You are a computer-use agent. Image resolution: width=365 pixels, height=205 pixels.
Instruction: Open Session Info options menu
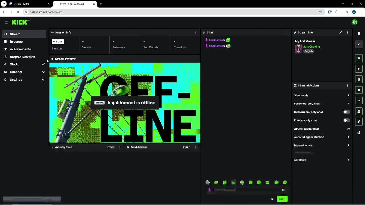196,32
